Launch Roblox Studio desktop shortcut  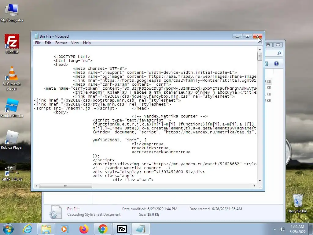pos(12,108)
